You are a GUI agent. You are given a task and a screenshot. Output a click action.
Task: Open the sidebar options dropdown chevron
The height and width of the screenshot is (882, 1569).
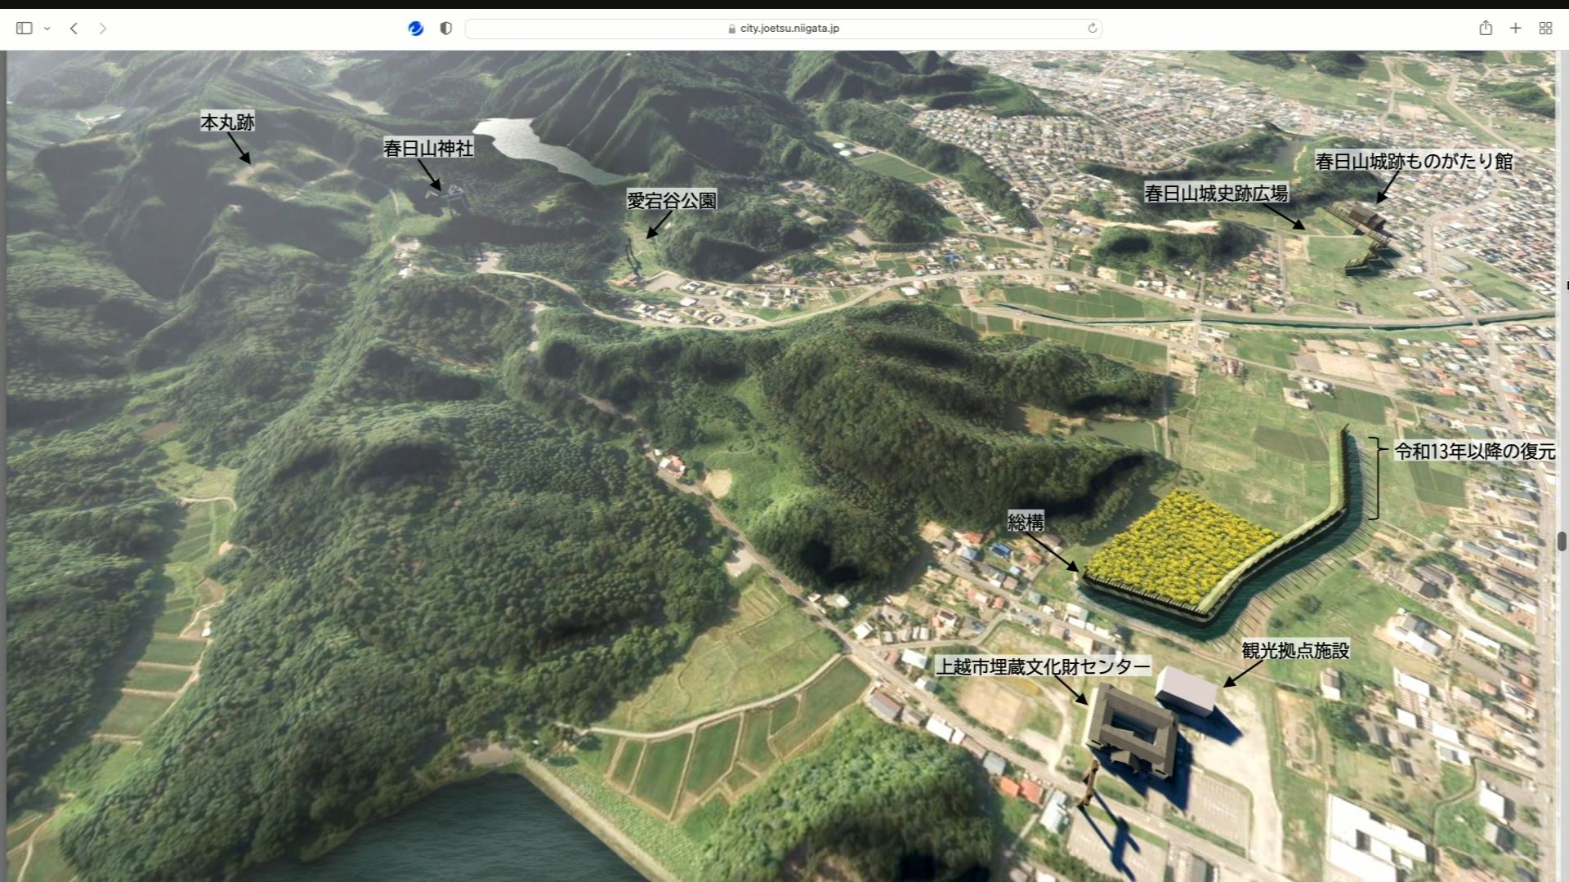[x=47, y=29]
